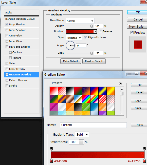Click the Scale slider handle
The image size is (147, 165).
pyautogui.click(x=91, y=53)
